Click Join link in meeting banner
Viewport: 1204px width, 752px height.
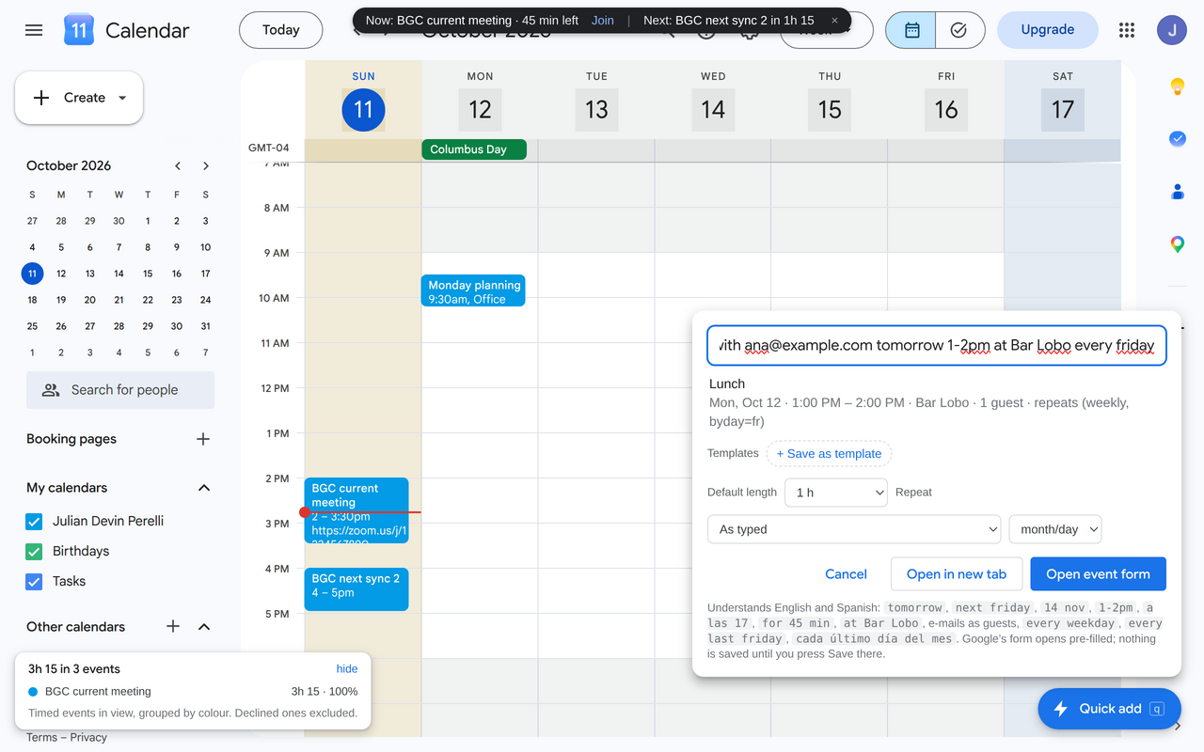coord(603,20)
